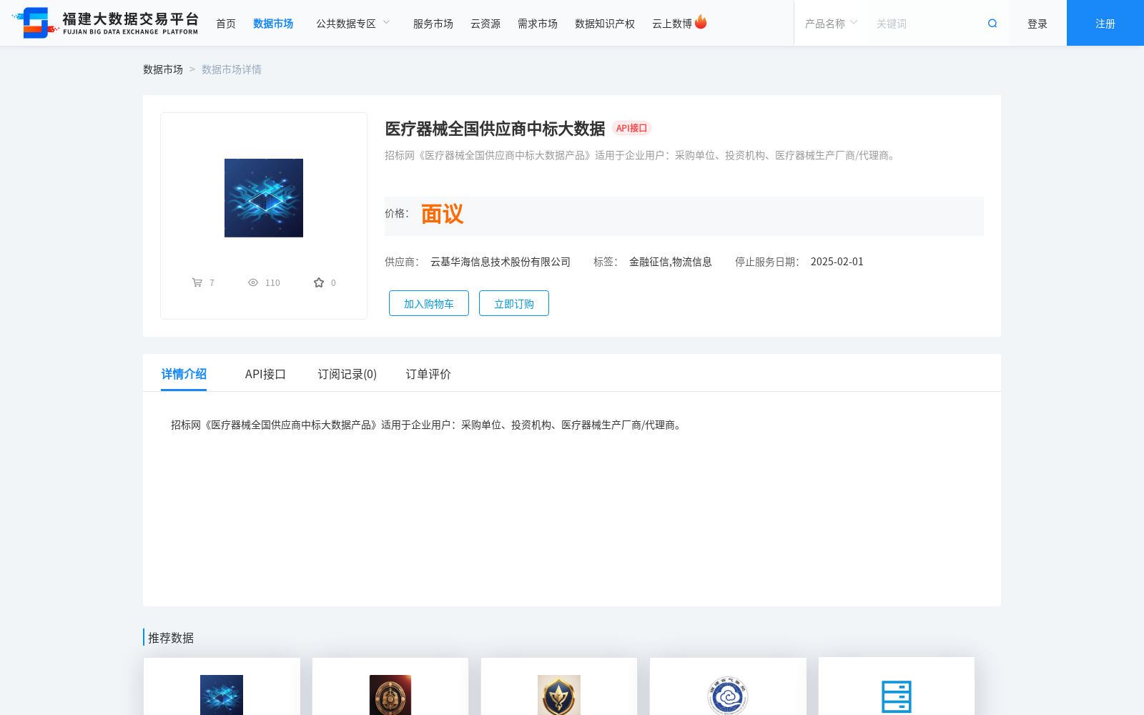Switch to the 详情介绍 tab
Image resolution: width=1144 pixels, height=715 pixels.
[184, 374]
